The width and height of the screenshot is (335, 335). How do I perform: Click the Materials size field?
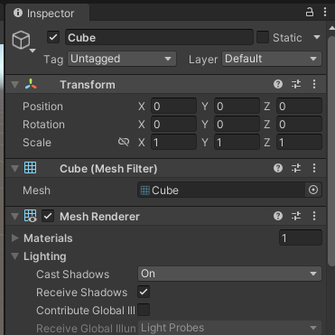301,237
